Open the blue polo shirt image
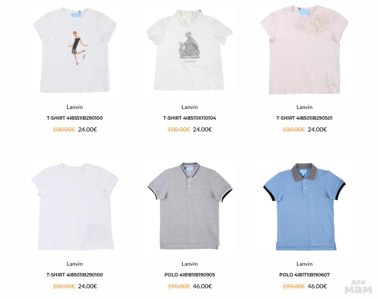 [304, 207]
